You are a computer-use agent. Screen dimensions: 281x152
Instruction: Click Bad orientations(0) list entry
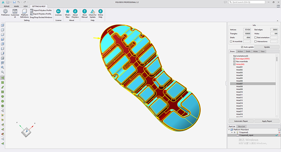(x=241, y=56)
